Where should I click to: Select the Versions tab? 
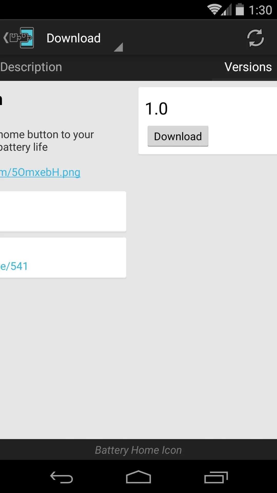248,67
